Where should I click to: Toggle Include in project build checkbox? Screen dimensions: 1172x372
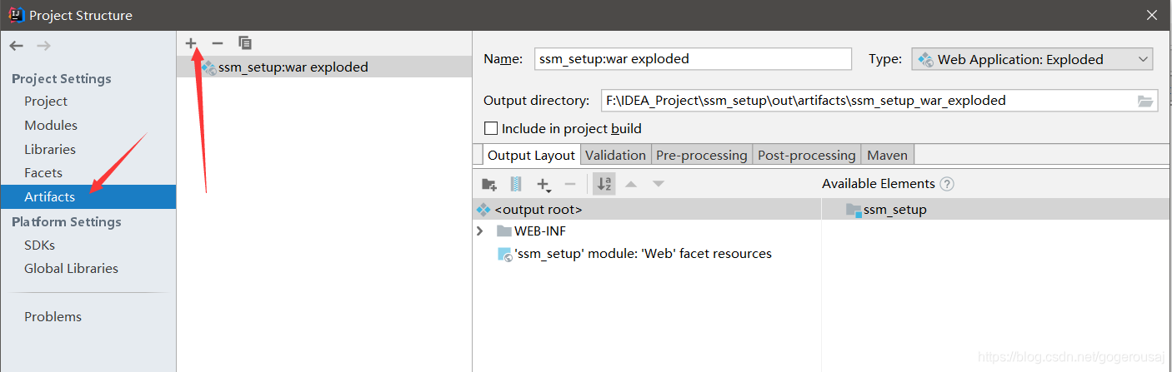491,129
